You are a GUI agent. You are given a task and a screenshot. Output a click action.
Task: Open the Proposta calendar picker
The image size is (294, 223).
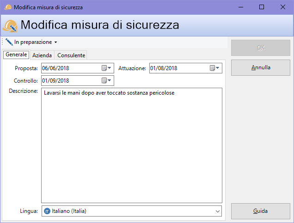point(106,68)
